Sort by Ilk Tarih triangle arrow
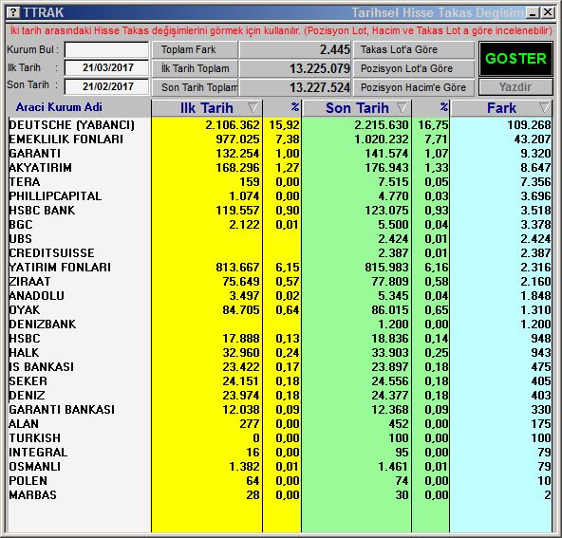This screenshot has height=538, width=562. click(253, 107)
